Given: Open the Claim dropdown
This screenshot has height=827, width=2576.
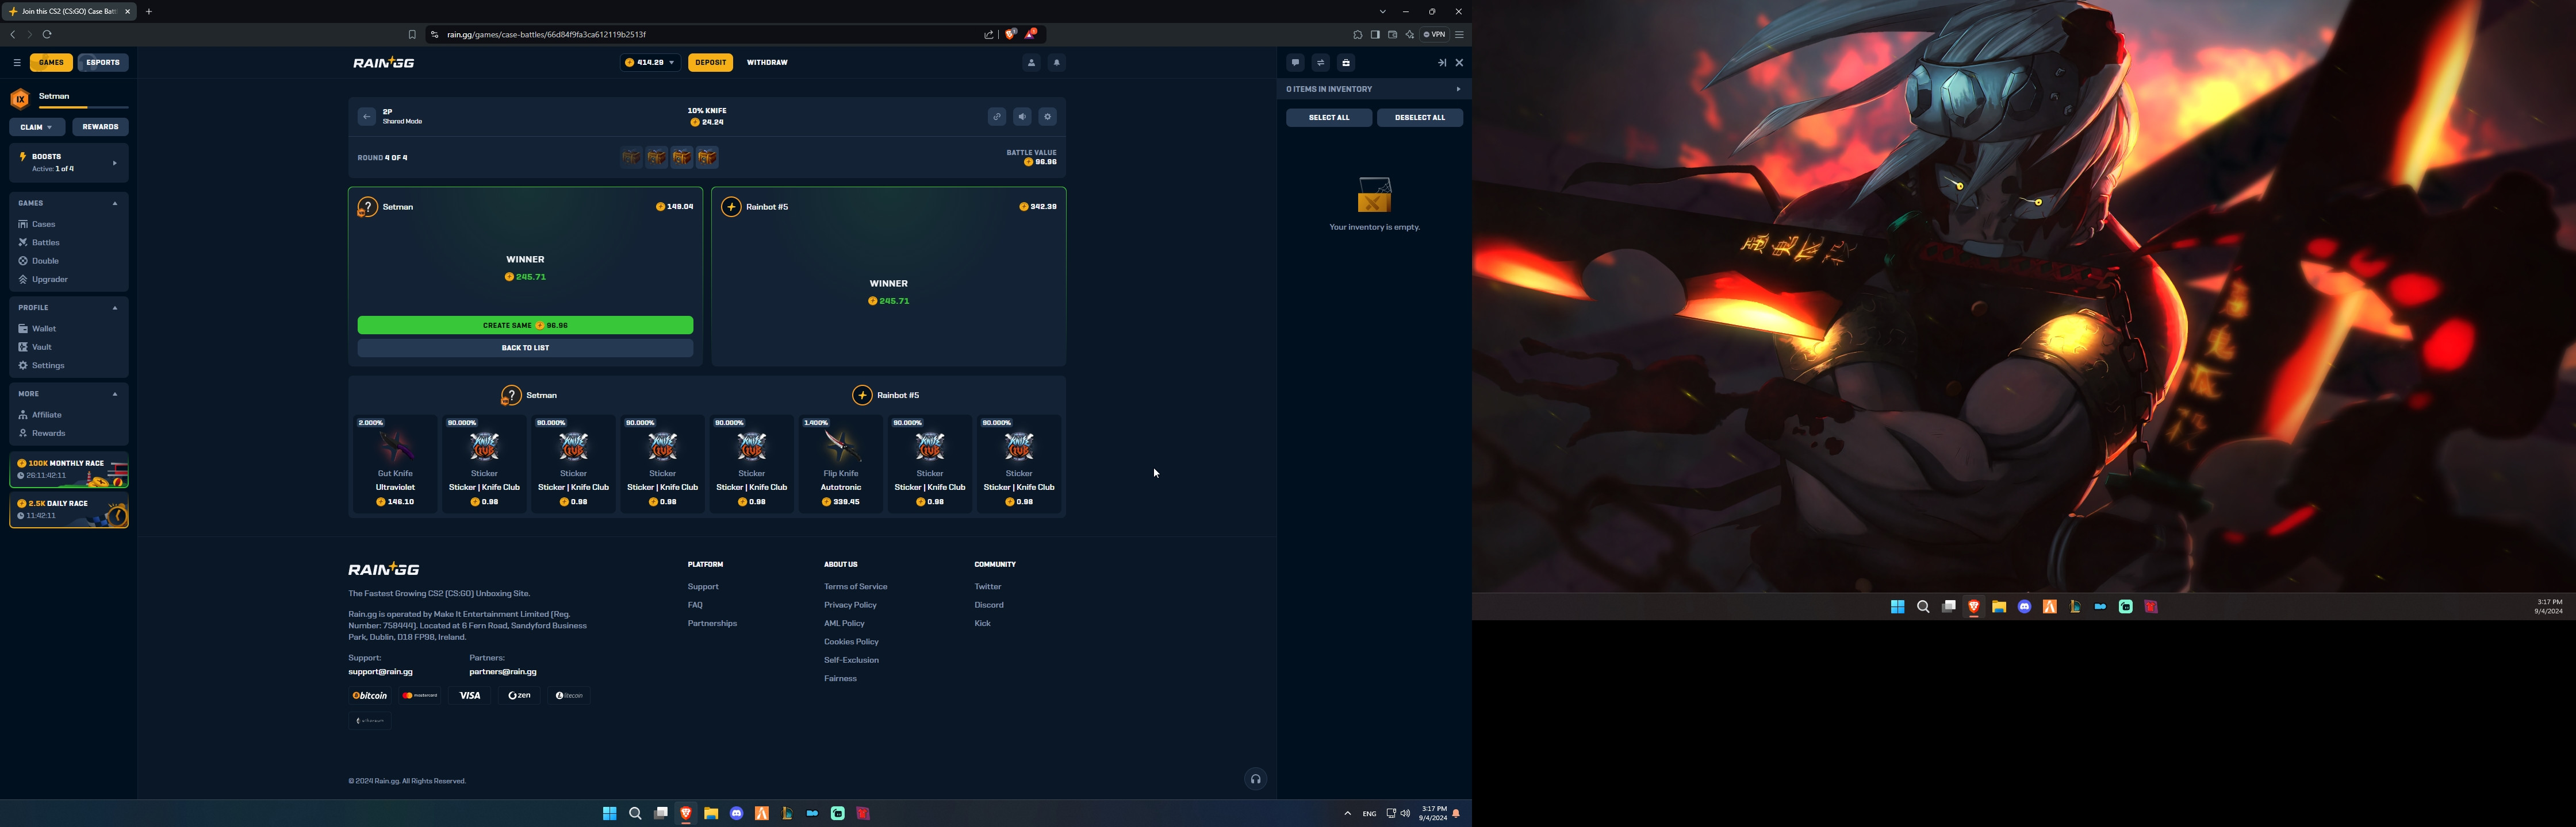Looking at the screenshot, I should (37, 127).
